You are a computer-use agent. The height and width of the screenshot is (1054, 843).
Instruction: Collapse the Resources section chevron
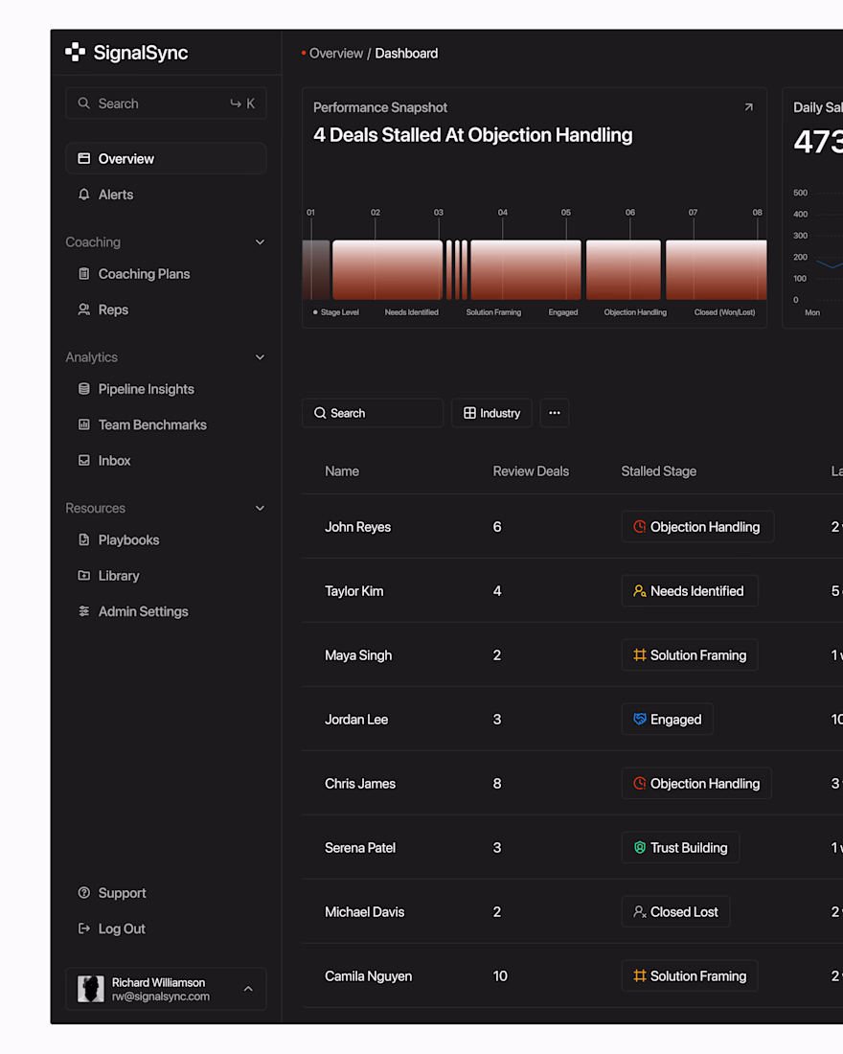click(261, 508)
